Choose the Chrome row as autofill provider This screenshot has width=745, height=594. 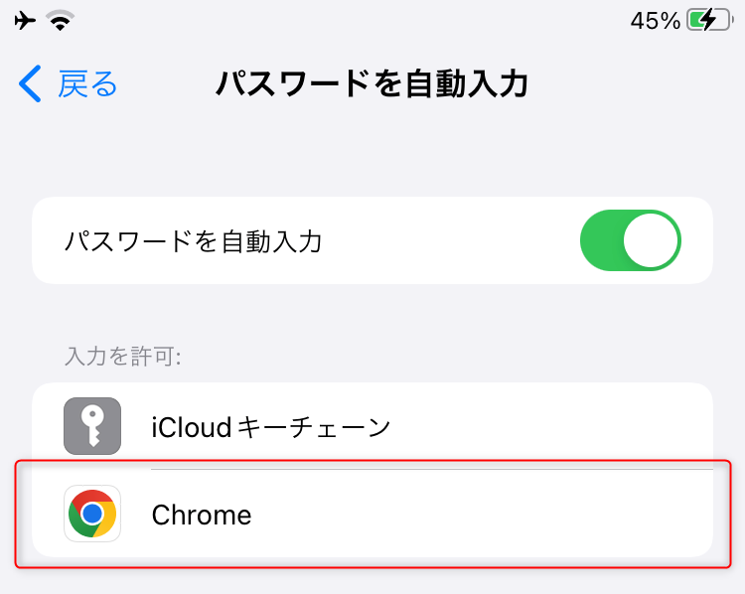[372, 514]
